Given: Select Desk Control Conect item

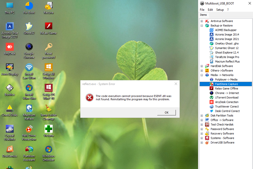Looking at the screenshot, I should tap(227, 111).
